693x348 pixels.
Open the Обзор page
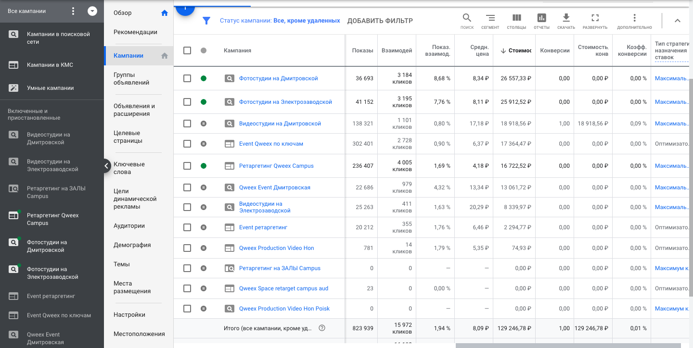[122, 13]
